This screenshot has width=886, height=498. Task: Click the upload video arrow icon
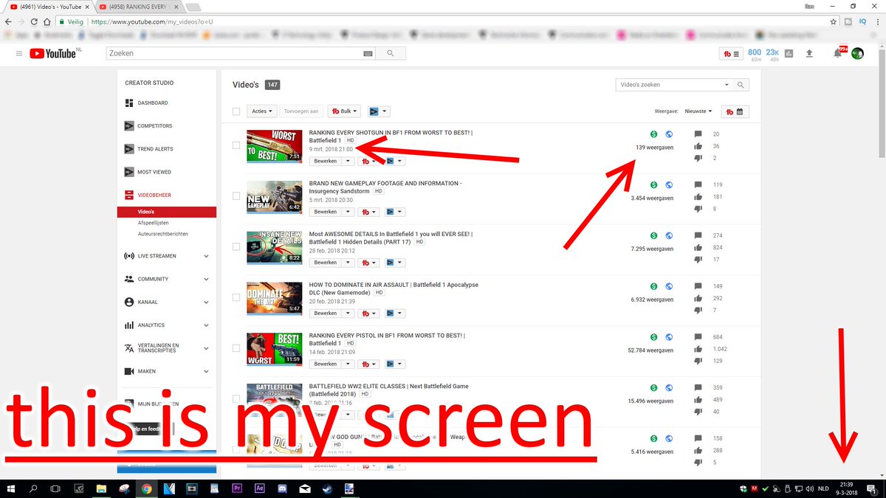[809, 53]
